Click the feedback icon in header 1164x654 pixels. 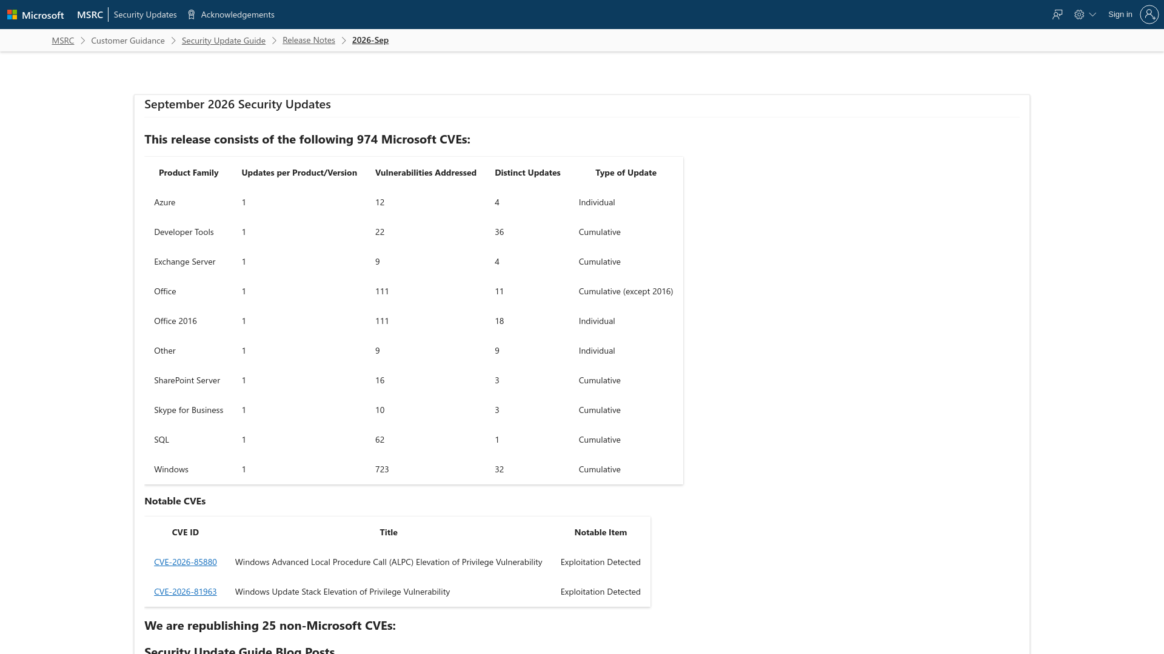tap(1057, 15)
